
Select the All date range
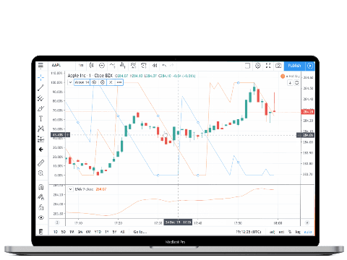[122, 232]
